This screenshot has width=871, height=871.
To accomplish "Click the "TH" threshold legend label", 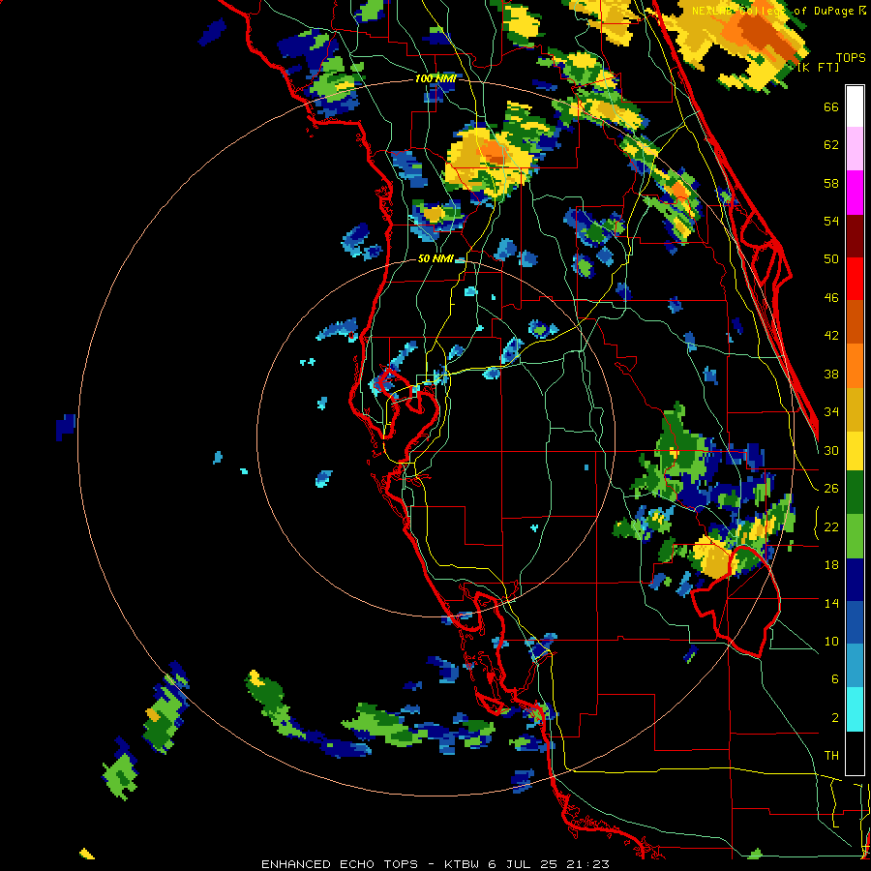I will point(831,756).
